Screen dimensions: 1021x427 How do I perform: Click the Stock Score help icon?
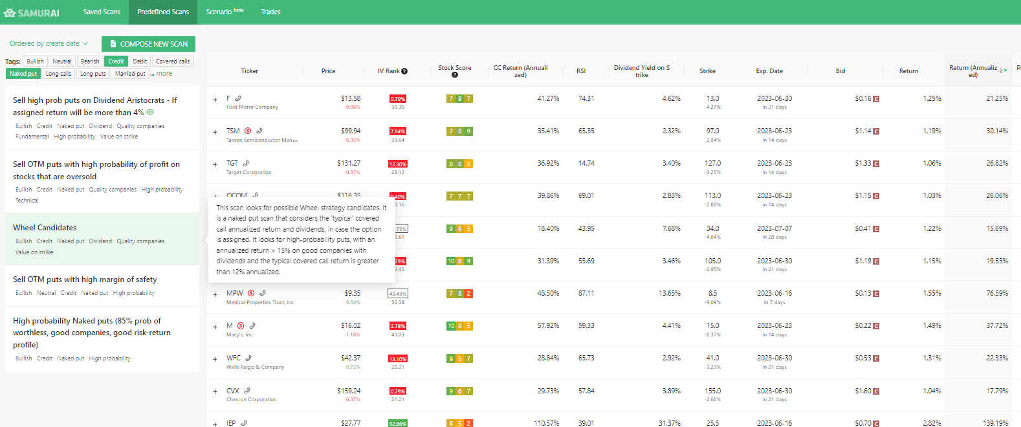click(454, 75)
